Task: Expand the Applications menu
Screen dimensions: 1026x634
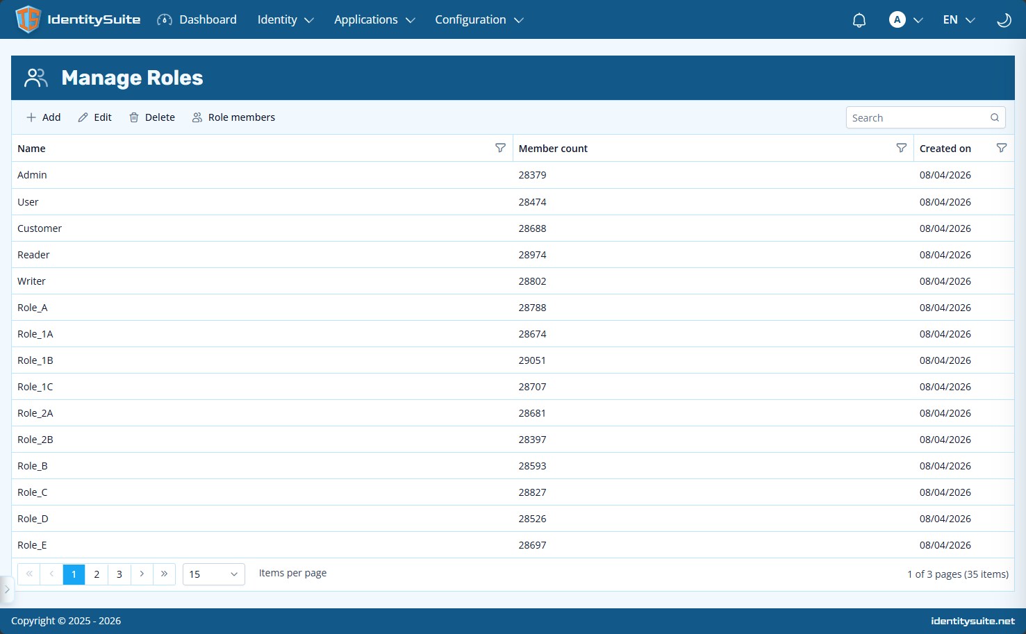Action: pos(374,19)
